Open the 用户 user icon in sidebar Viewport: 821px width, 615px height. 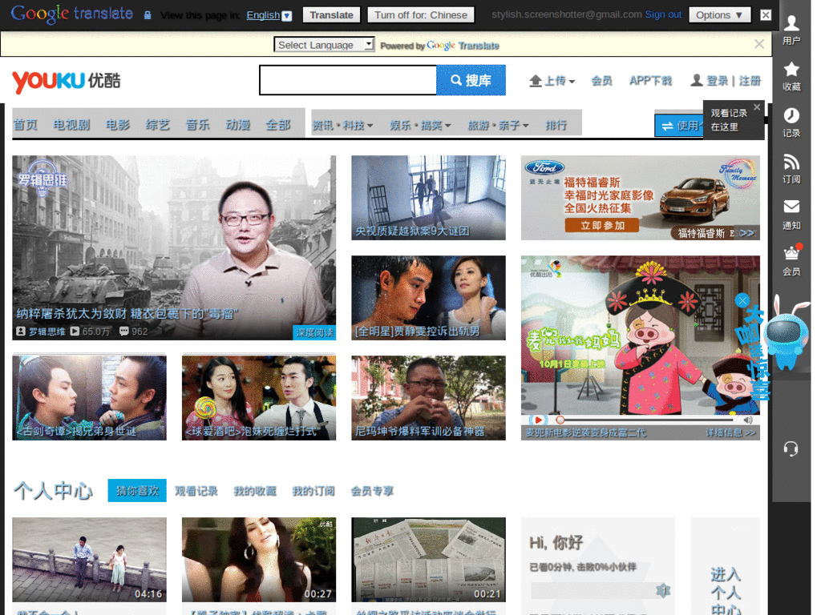click(791, 30)
